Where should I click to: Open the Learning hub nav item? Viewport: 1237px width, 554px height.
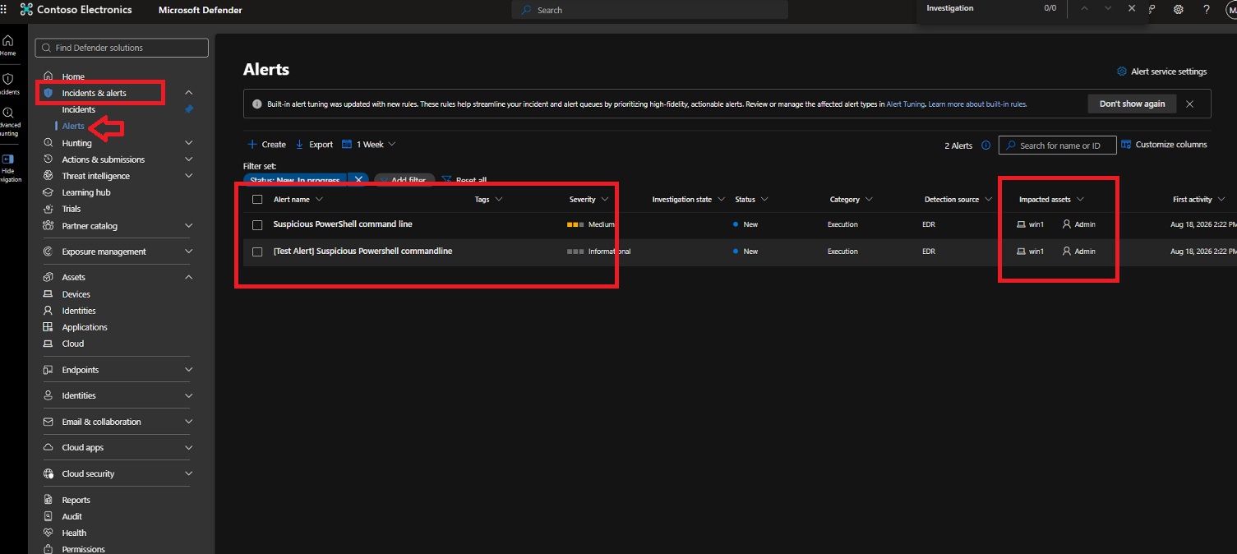(86, 192)
